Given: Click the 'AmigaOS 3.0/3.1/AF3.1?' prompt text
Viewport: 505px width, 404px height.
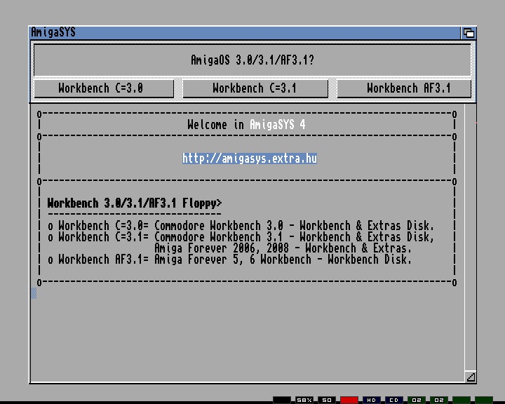Looking at the screenshot, I should tap(252, 60).
